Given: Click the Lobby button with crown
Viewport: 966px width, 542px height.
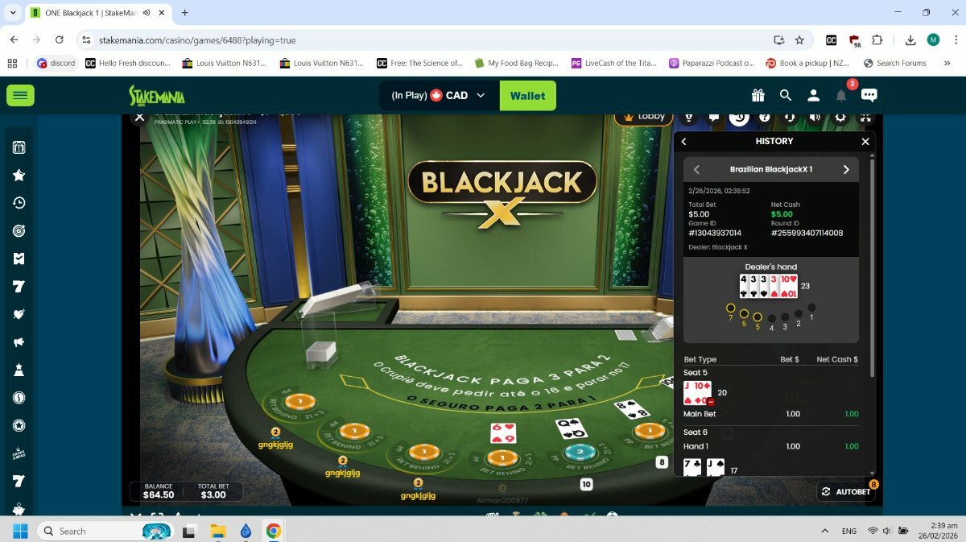Looking at the screenshot, I should [x=644, y=117].
